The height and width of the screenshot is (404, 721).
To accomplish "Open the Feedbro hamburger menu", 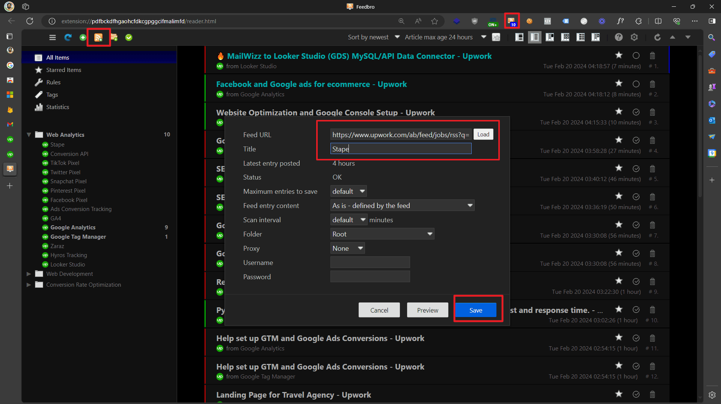I will 53,37.
